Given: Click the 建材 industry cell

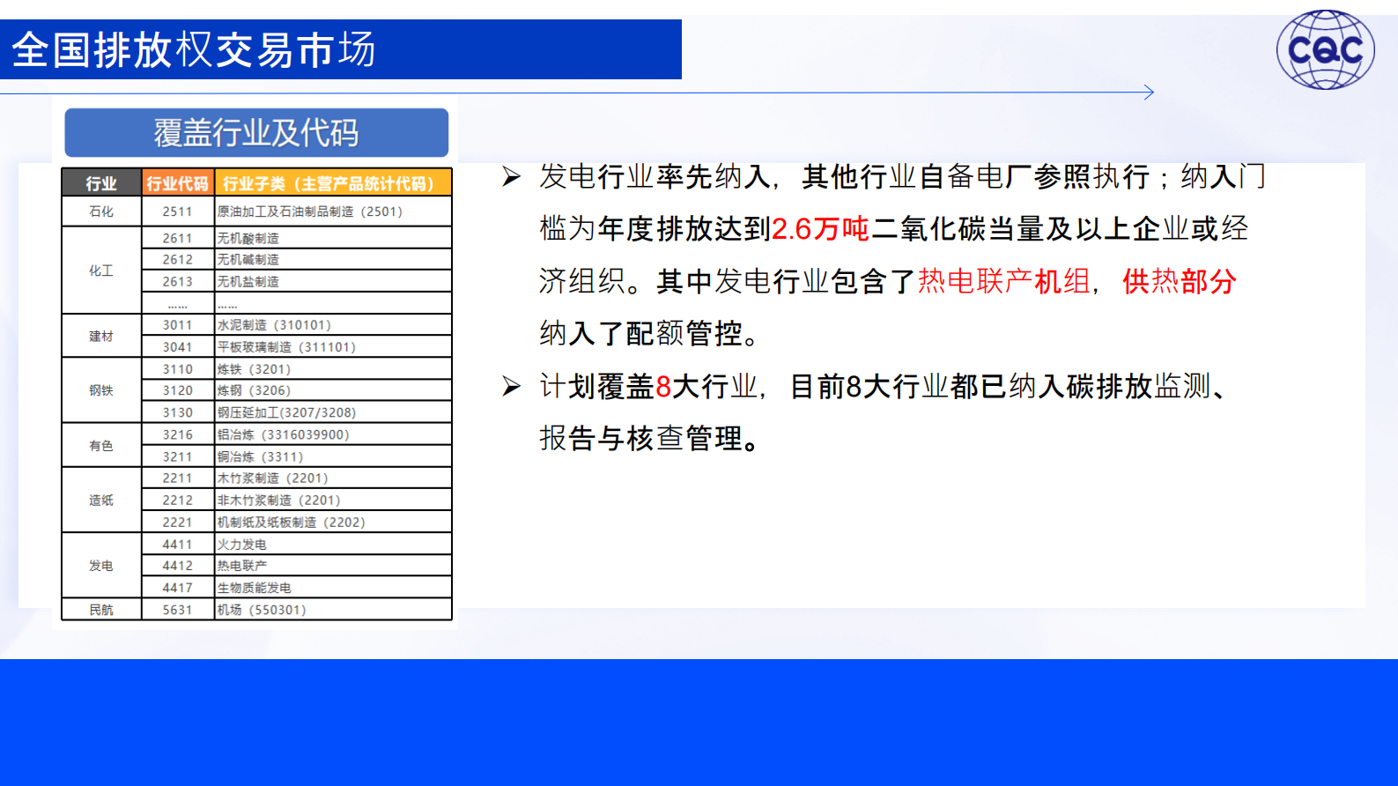Looking at the screenshot, I should click(x=101, y=336).
